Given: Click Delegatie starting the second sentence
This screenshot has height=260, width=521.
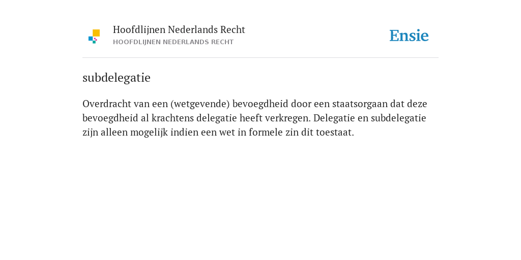Looking at the screenshot, I should [334, 118].
